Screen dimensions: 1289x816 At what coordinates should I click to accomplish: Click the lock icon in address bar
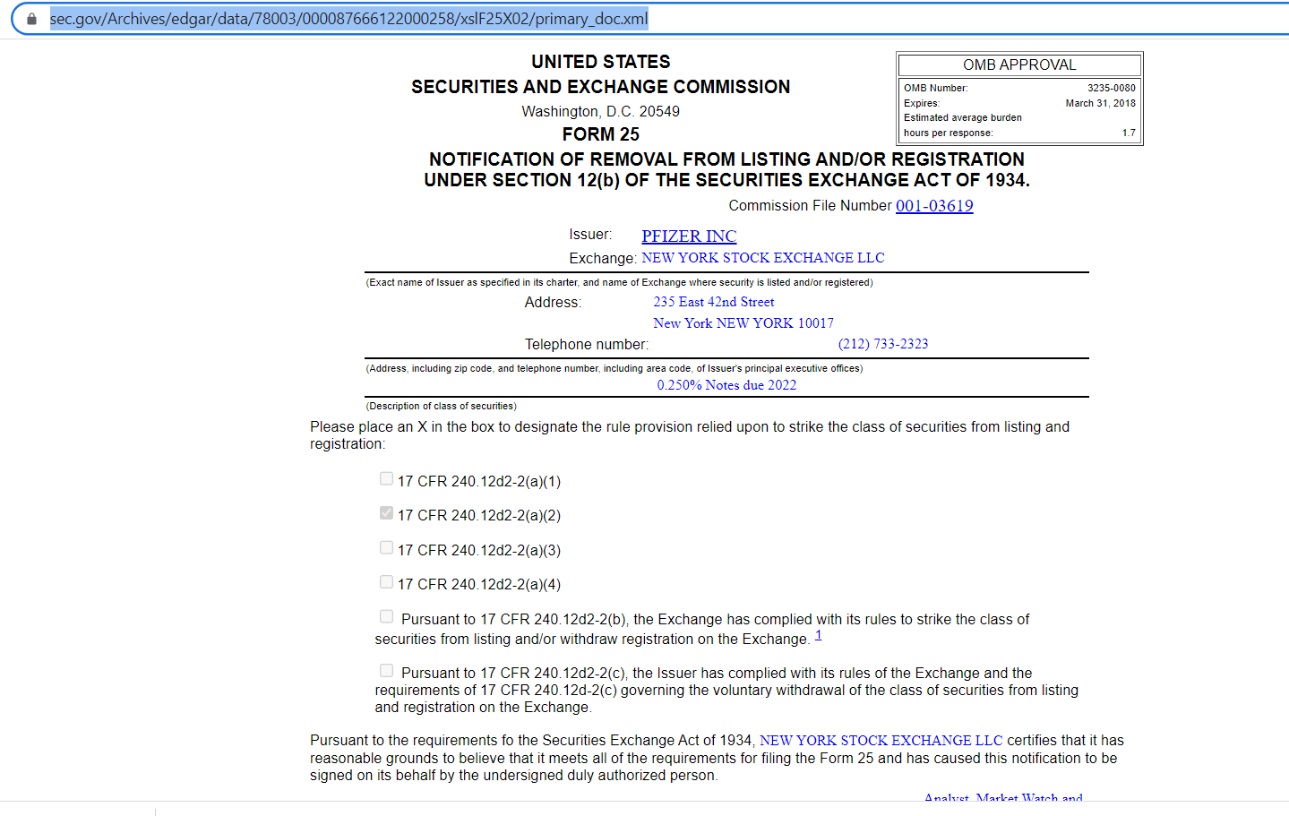pos(31,19)
